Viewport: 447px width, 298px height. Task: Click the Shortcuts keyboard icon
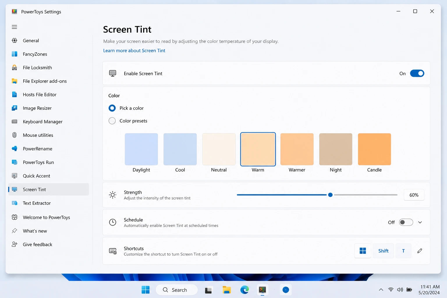(x=113, y=251)
